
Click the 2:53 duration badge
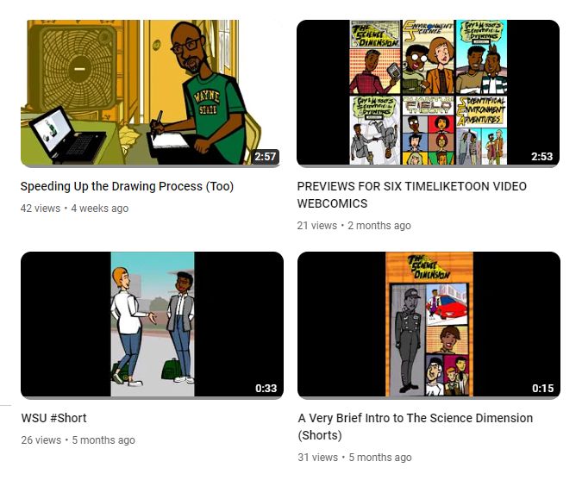(542, 156)
